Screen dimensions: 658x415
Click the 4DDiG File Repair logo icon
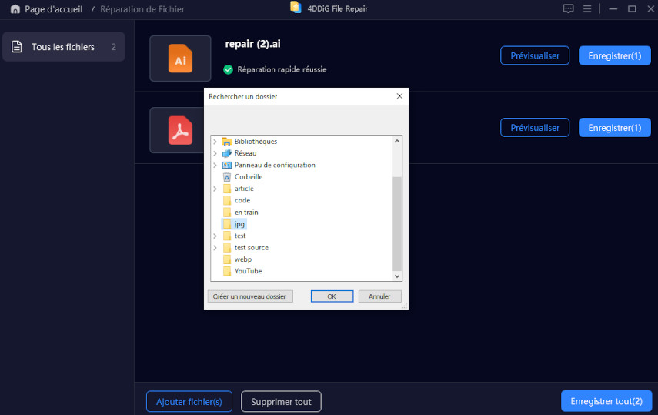point(296,8)
